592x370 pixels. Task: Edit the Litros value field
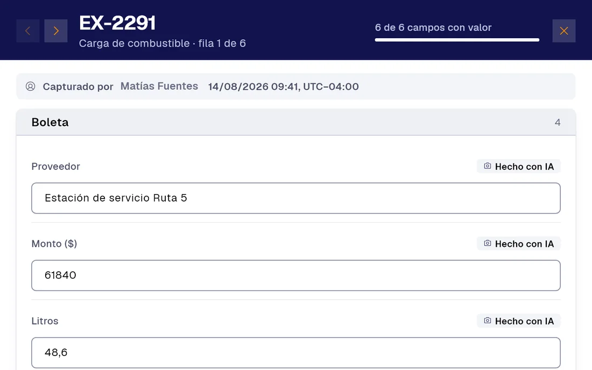[x=296, y=353]
